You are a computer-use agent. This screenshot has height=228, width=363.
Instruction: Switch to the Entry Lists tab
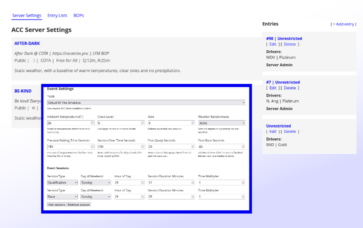(x=57, y=15)
